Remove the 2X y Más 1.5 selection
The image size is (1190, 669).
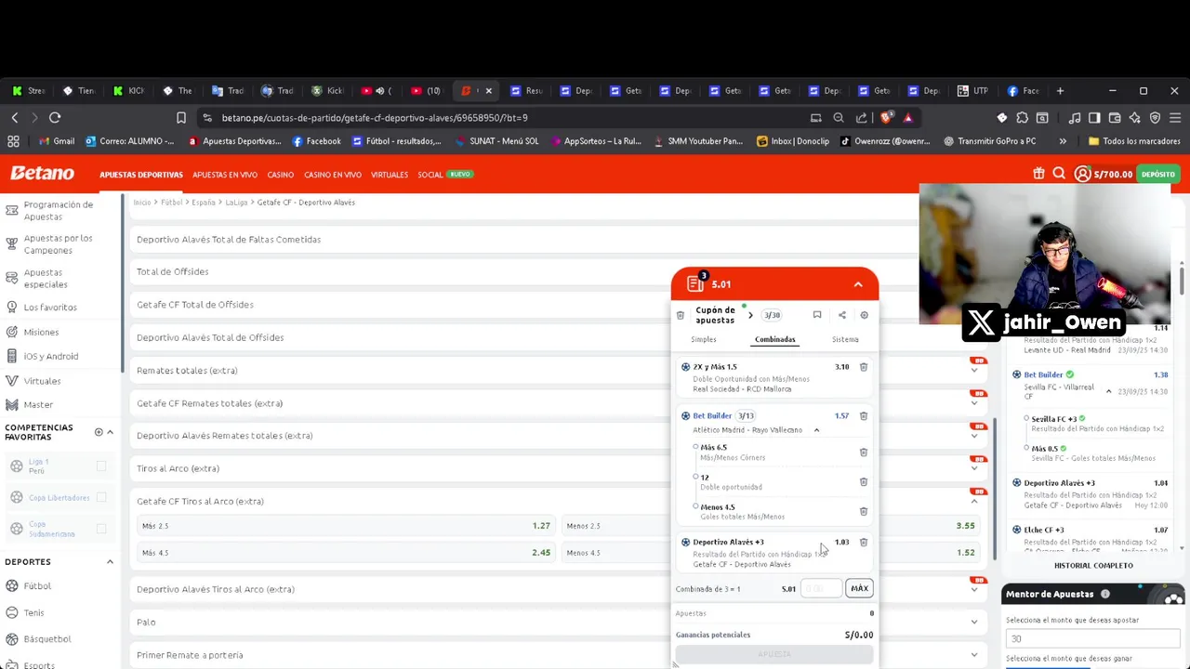(x=864, y=367)
